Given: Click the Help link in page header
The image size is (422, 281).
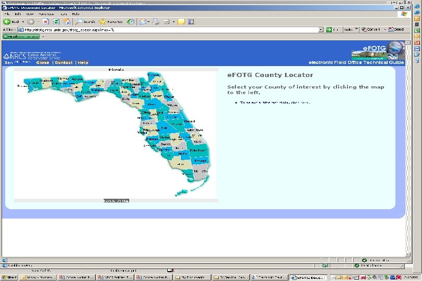Looking at the screenshot, I should [83, 62].
